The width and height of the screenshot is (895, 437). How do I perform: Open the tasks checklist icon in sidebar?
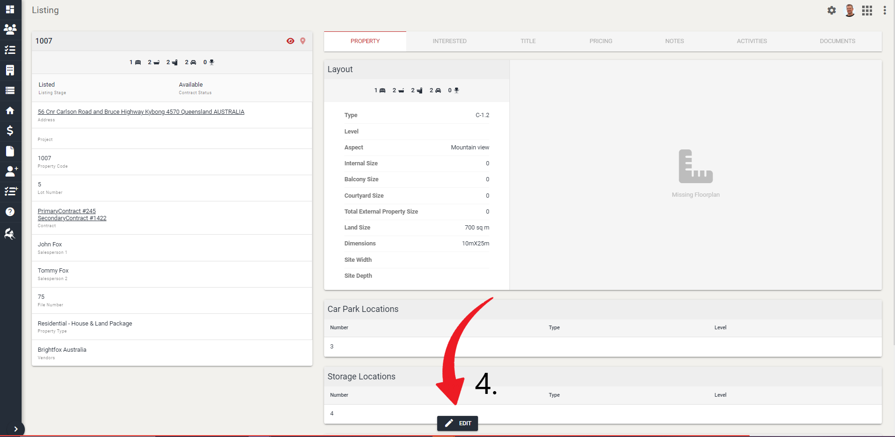coord(10,50)
